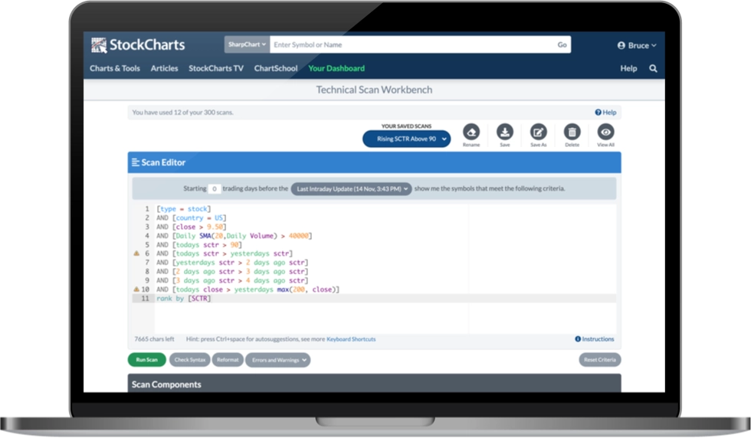The image size is (751, 438).
Task: Go to StockCharts TV
Action: point(216,68)
